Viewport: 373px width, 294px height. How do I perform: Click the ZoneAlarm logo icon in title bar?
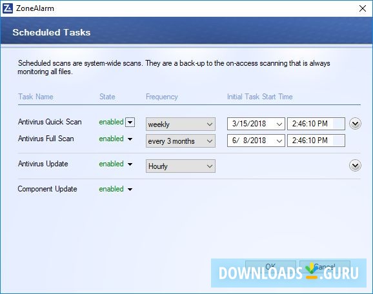click(7, 8)
